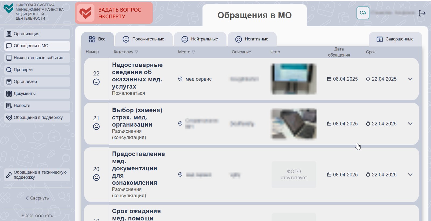The image size is (431, 221).
Task: Expand appeal 21 with the chevron
Action: click(x=410, y=124)
